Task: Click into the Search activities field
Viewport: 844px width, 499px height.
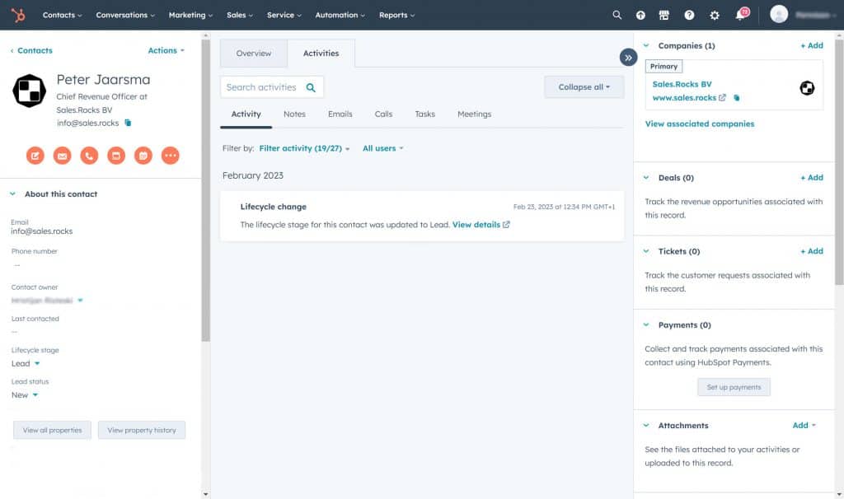Action: click(x=262, y=87)
